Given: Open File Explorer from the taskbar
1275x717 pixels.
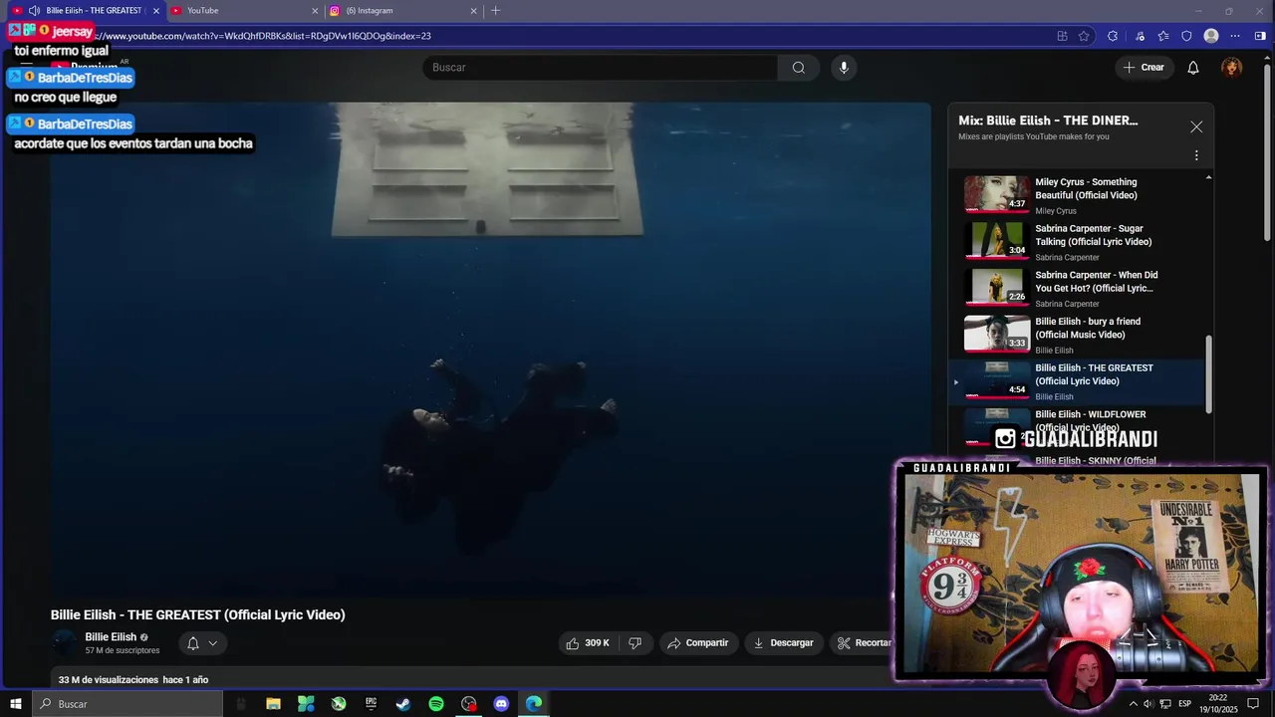Looking at the screenshot, I should click(273, 704).
